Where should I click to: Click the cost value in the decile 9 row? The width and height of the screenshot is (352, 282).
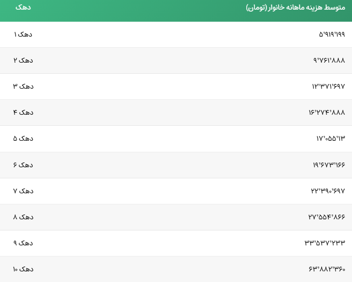coord(325,243)
